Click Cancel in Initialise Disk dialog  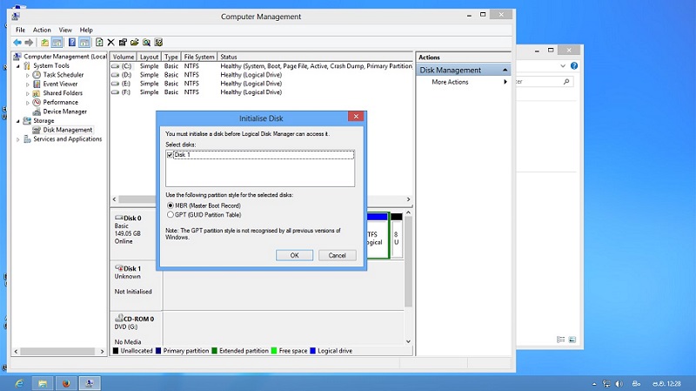coord(337,255)
